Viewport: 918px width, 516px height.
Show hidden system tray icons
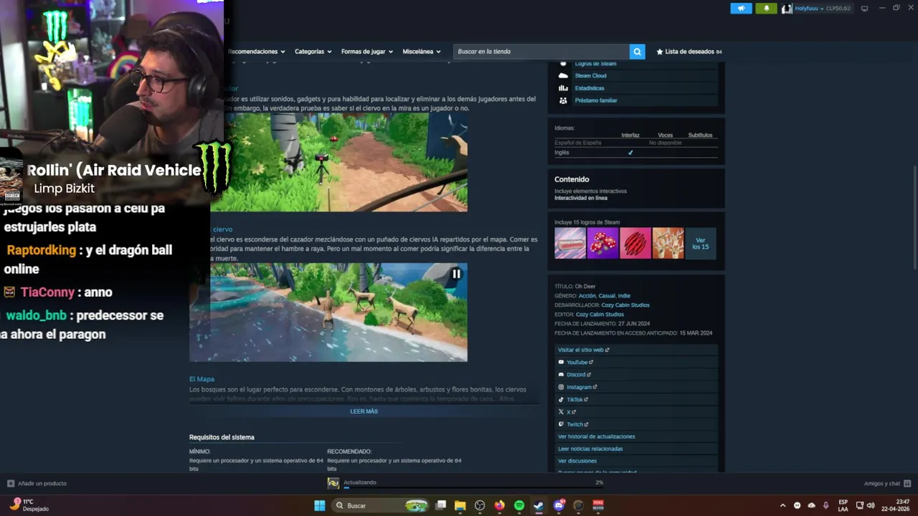(782, 505)
